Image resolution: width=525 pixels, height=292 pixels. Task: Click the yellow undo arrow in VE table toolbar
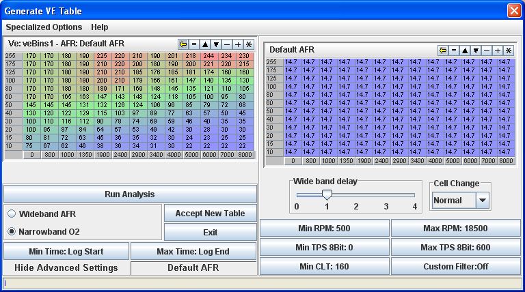183,44
